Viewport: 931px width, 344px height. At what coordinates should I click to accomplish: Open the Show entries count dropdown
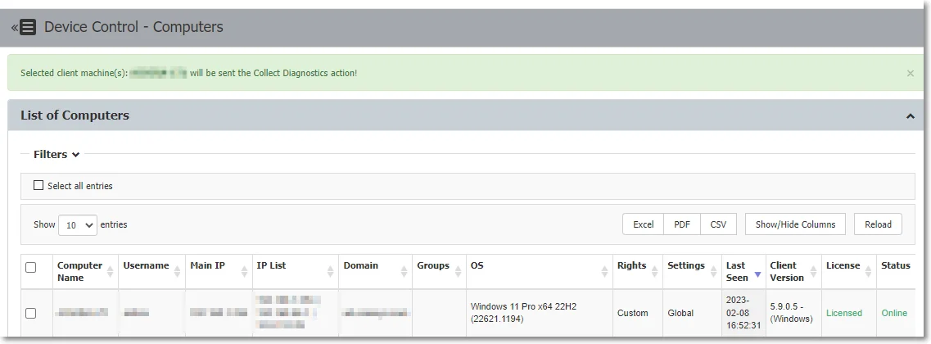[x=78, y=225]
